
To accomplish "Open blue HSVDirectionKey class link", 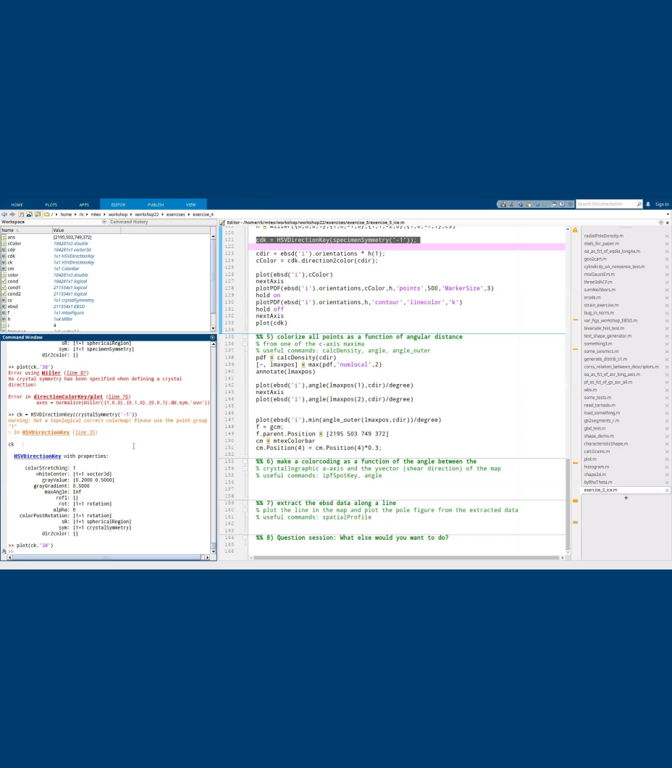I will point(37,456).
